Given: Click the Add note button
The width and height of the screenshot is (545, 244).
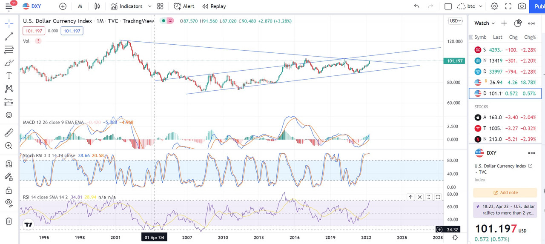Looking at the screenshot, I should pos(505,192).
